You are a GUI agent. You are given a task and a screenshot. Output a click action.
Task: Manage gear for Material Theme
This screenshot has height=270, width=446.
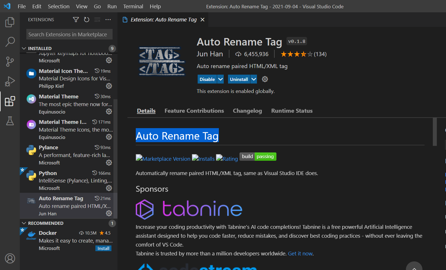(109, 111)
